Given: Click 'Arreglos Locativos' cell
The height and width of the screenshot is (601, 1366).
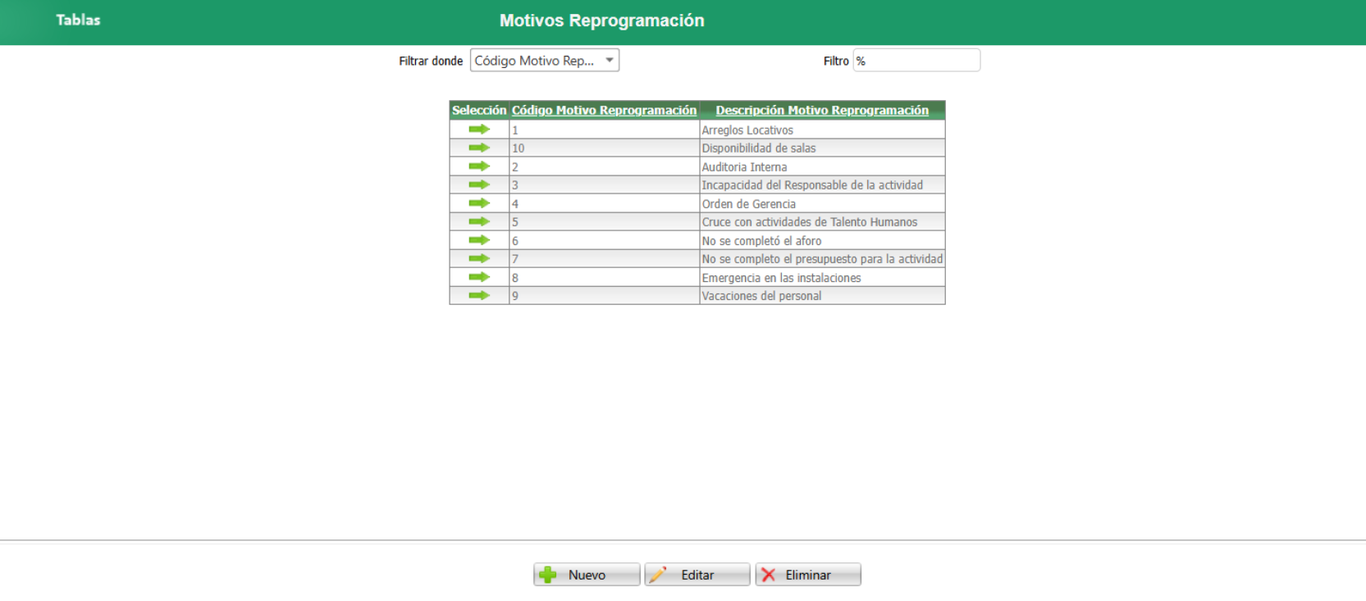Looking at the screenshot, I should (822, 130).
